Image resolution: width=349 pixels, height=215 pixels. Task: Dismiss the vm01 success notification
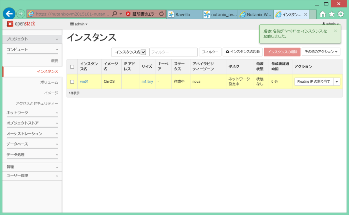click(x=335, y=31)
